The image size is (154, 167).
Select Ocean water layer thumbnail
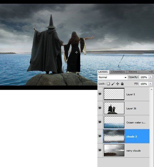(114, 122)
